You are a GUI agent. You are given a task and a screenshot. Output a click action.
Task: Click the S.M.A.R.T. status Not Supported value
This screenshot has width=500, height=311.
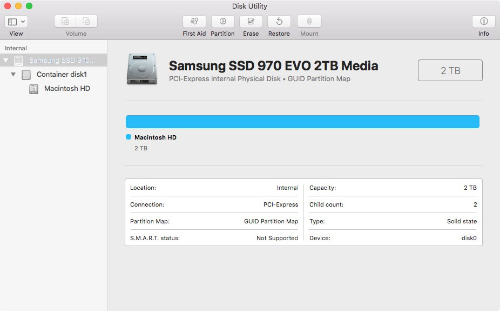pos(277,238)
